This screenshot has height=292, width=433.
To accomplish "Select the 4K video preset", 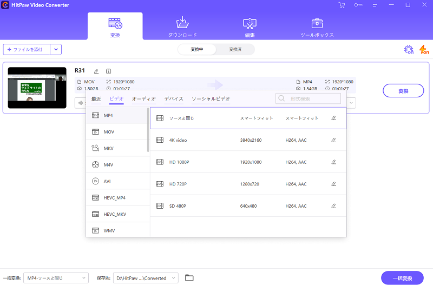I will click(248, 140).
